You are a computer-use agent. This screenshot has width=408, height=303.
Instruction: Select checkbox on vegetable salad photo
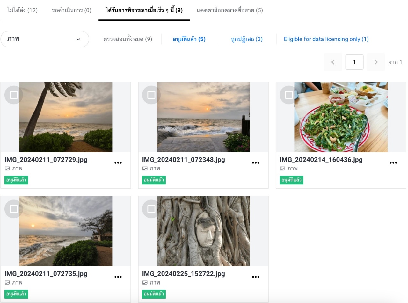[289, 95]
